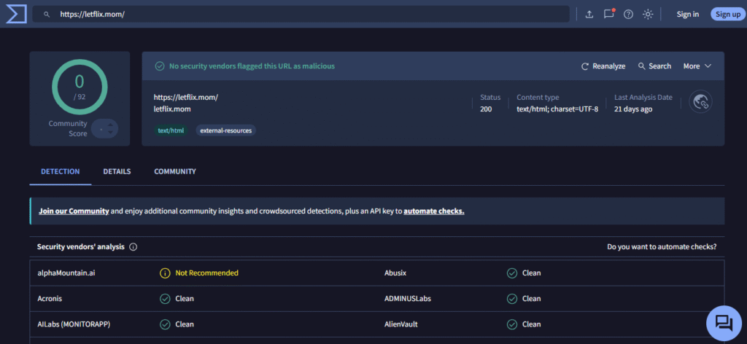Click the Reanalyze button
The height and width of the screenshot is (344, 747).
click(603, 66)
